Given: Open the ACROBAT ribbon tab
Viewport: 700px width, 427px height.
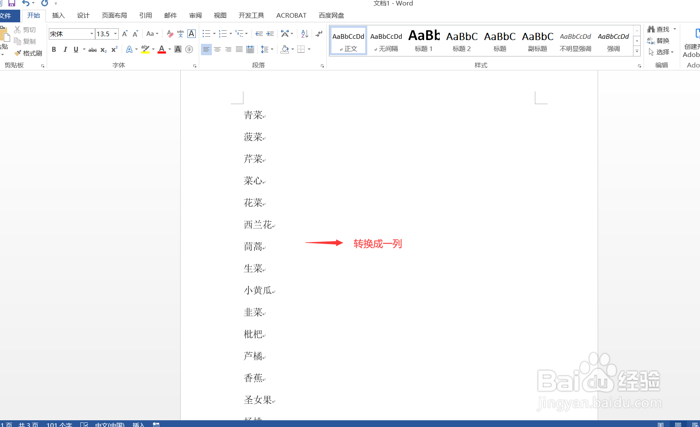Looking at the screenshot, I should pyautogui.click(x=291, y=15).
